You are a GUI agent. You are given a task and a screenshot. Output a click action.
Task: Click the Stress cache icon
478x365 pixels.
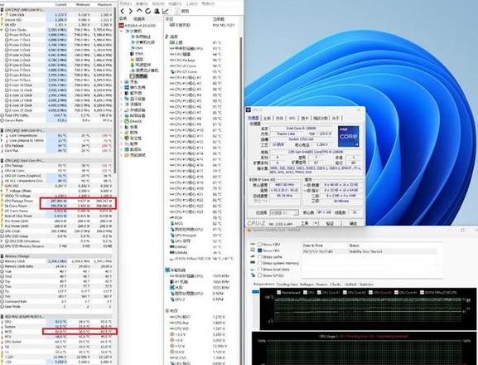[253, 256]
